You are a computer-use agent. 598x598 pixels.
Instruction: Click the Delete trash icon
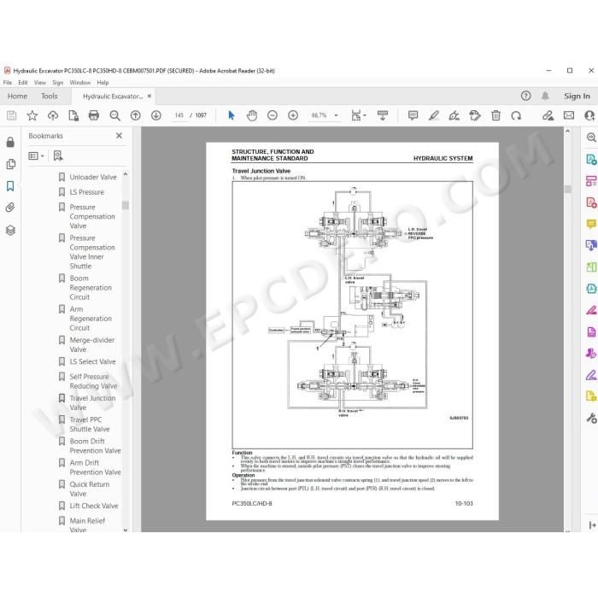[x=495, y=115]
